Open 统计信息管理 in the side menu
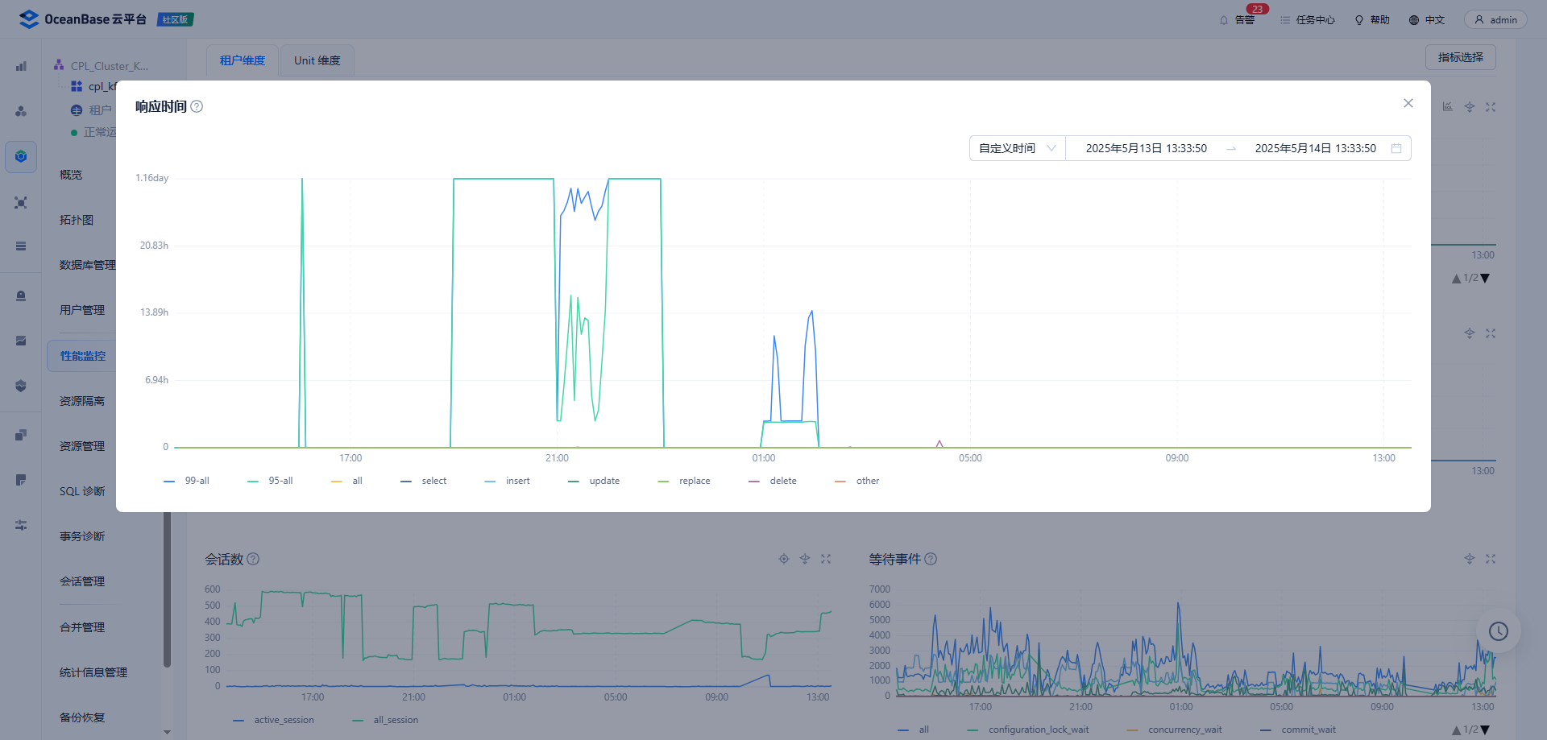 coord(93,672)
